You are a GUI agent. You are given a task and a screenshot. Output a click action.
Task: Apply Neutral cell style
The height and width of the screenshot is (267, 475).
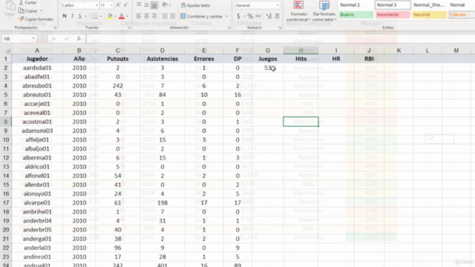[x=429, y=15]
